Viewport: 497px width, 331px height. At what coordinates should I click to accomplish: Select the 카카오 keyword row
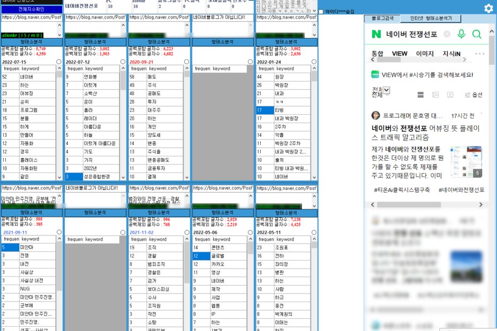(220, 264)
